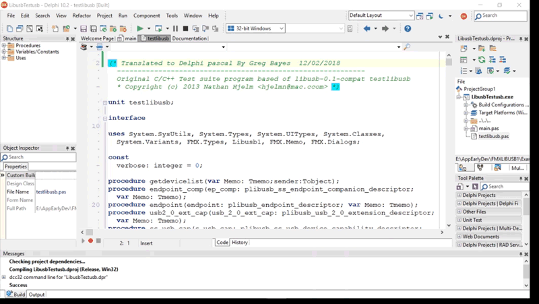Pin the Structure panel

pyautogui.click(x=67, y=39)
